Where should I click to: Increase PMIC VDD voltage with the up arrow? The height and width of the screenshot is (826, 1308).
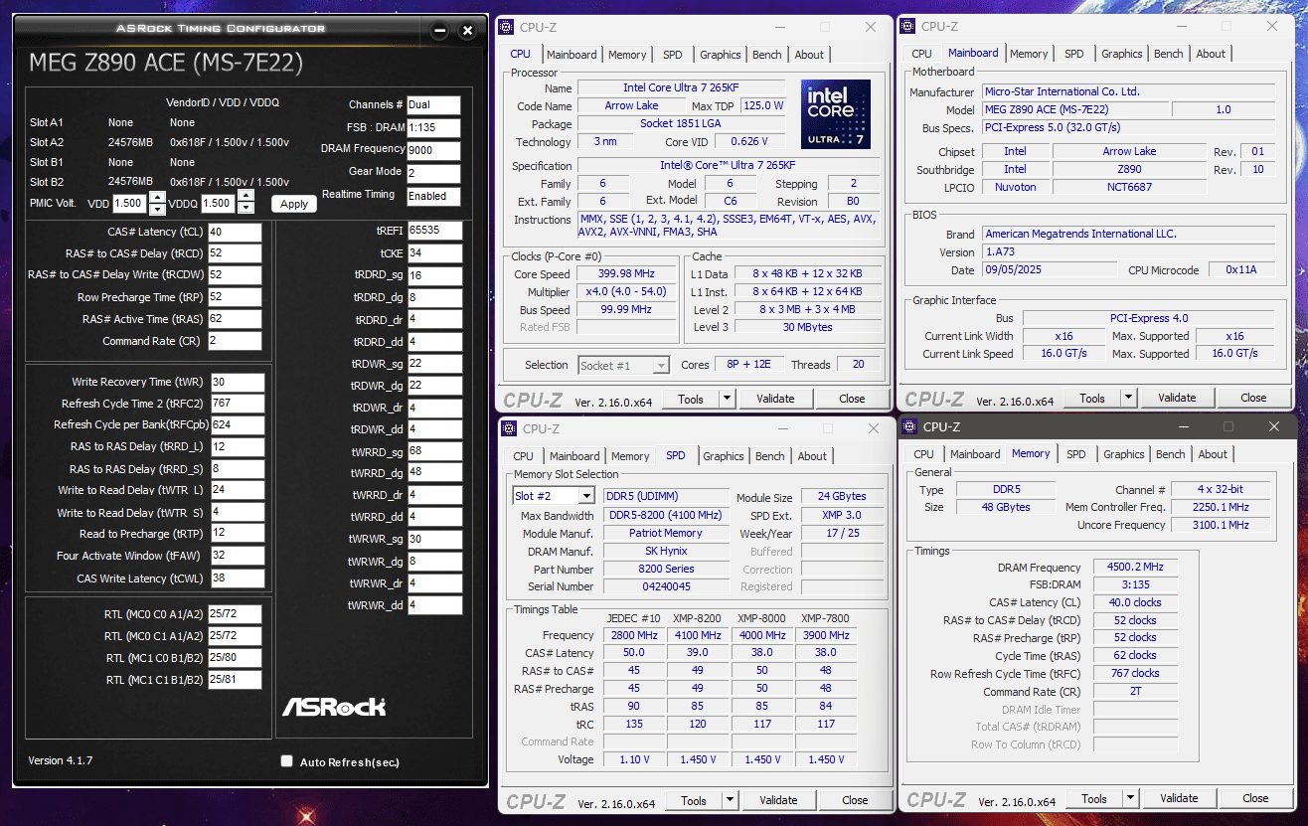click(157, 198)
